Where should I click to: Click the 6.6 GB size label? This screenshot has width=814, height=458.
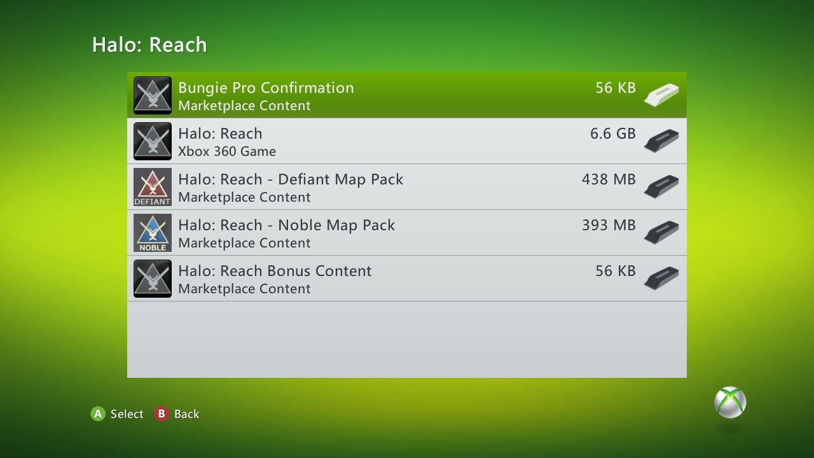[x=613, y=134]
